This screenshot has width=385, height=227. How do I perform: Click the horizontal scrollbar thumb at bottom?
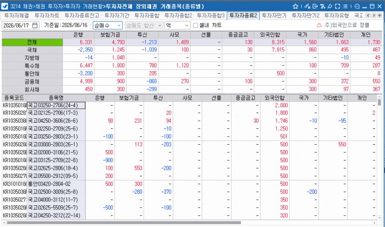coord(124,223)
